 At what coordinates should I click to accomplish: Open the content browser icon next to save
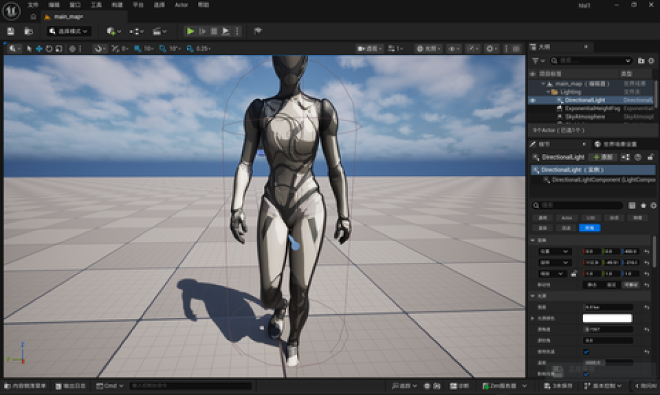28,31
